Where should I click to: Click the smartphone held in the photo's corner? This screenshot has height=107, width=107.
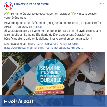tap(98, 93)
